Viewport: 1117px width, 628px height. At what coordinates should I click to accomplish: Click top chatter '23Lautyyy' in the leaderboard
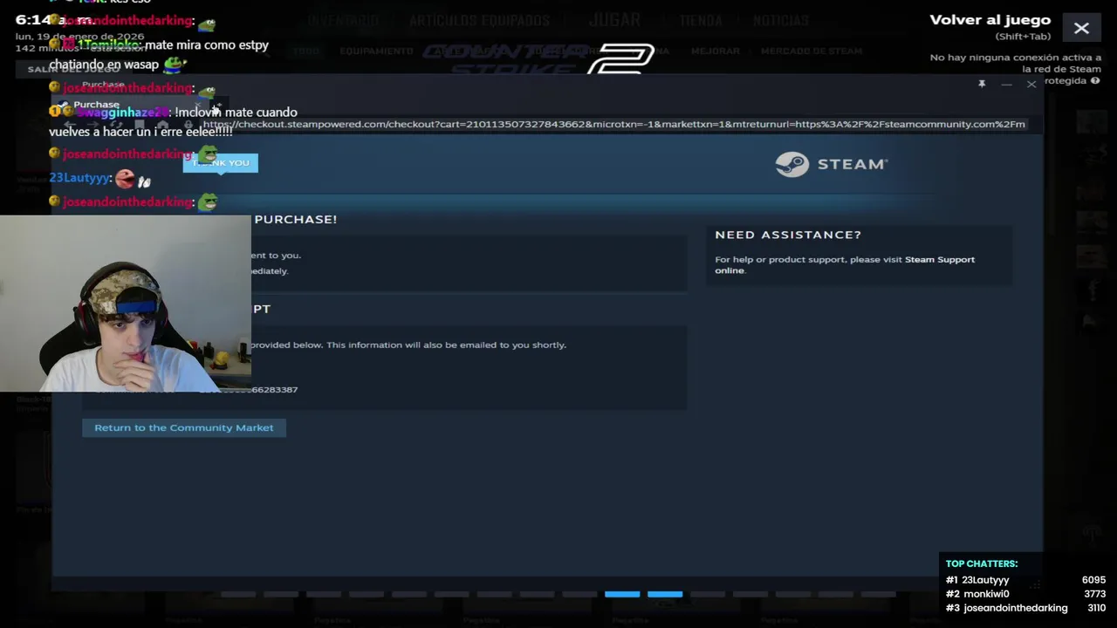click(985, 580)
